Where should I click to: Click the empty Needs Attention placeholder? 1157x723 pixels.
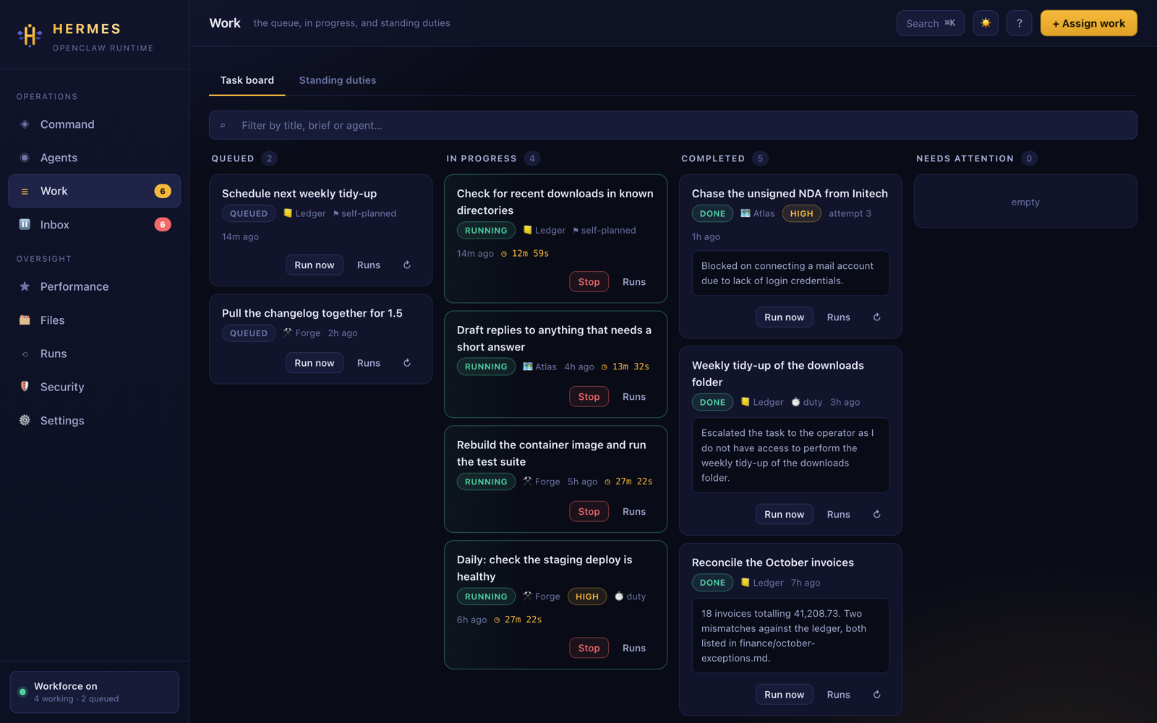1025,202
